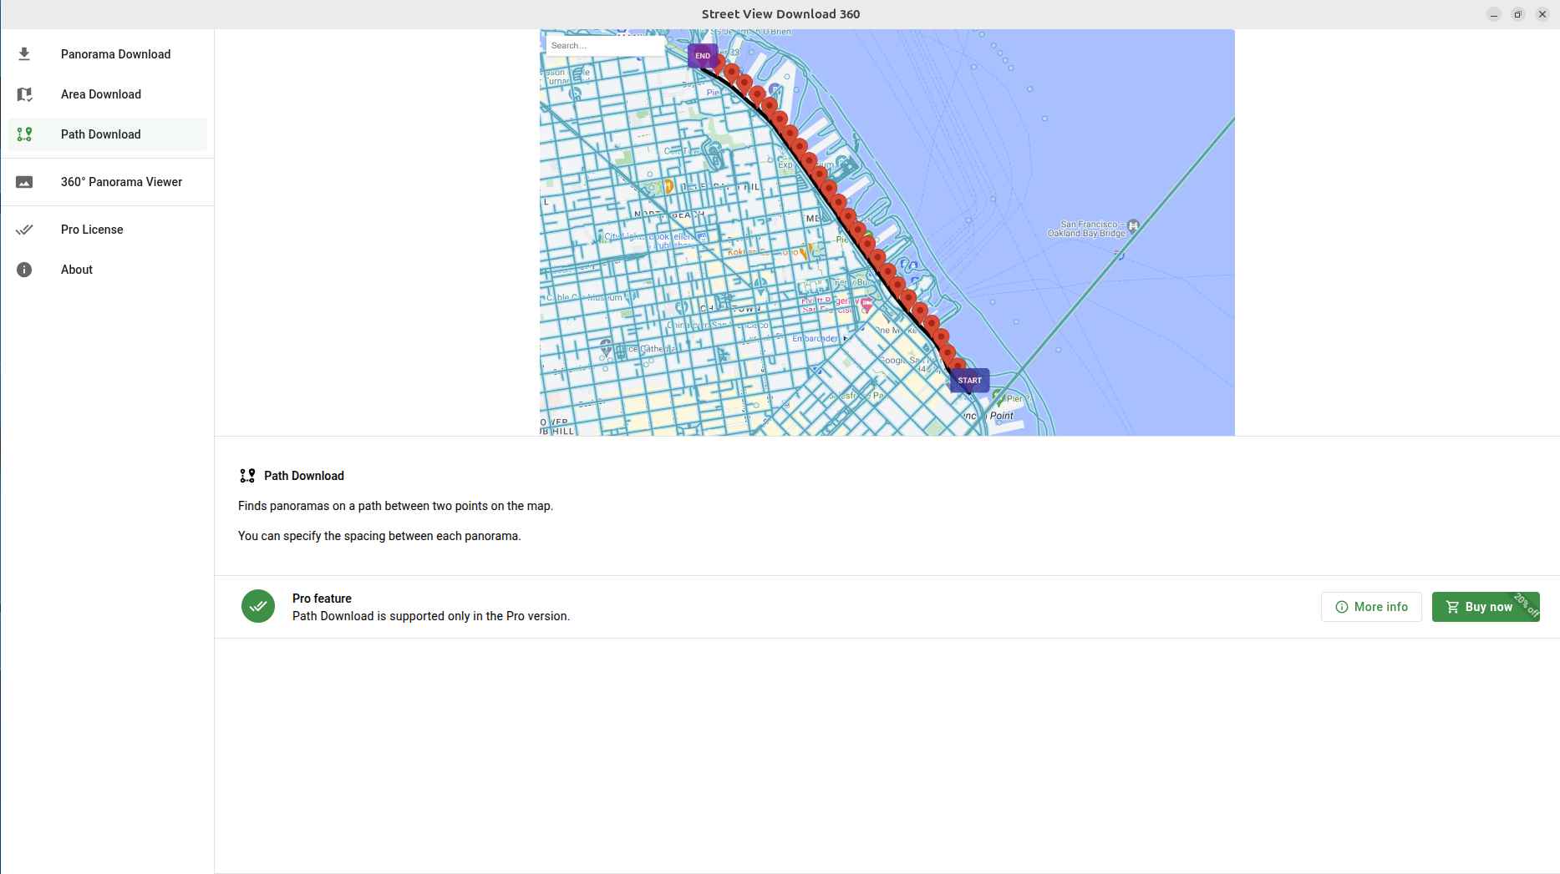Viewport: 1560px width, 874px height.
Task: Click the Panorama Download arrow icon
Action: [x=24, y=54]
